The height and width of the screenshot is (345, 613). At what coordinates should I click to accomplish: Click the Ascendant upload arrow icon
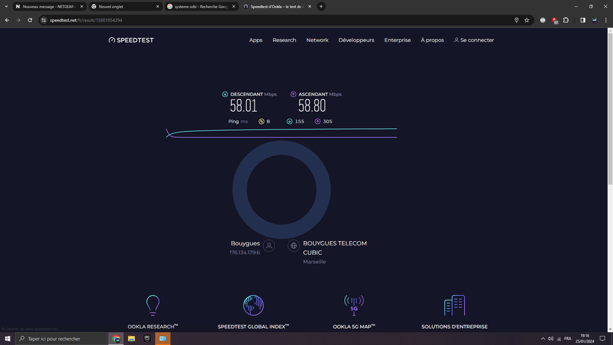[x=293, y=95]
